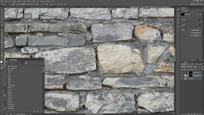
Task: Switch to the Brush tab
Action: pyautogui.click(x=7, y=60)
